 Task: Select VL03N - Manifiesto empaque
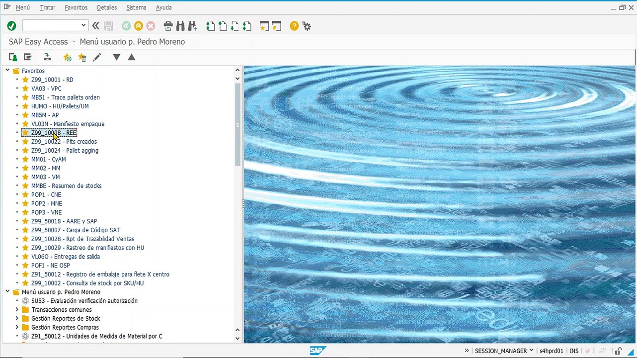point(68,124)
